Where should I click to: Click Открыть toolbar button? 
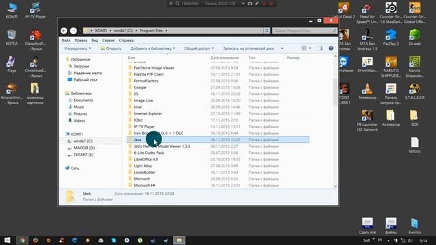pos(110,48)
